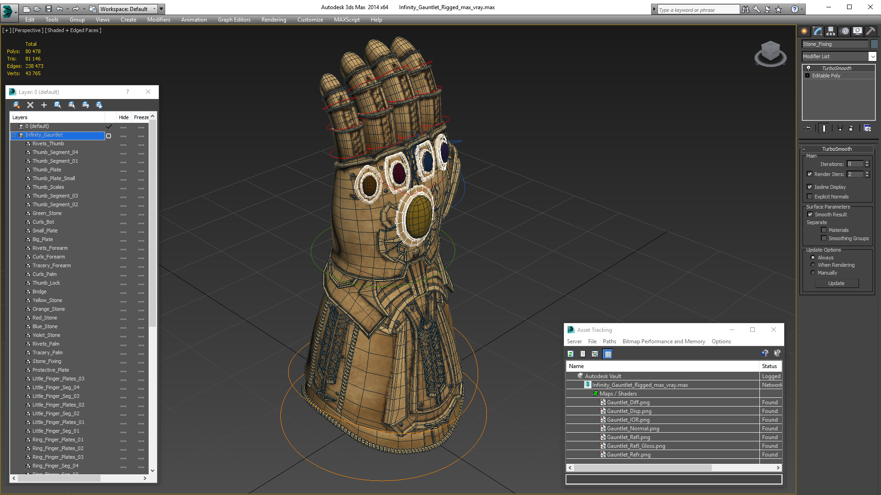The image size is (881, 495).
Task: Click the star Favorites icon in title bar
Action: pos(779,9)
